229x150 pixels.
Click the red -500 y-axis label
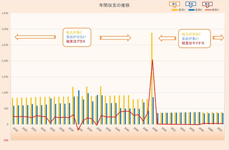click(x=6, y=140)
